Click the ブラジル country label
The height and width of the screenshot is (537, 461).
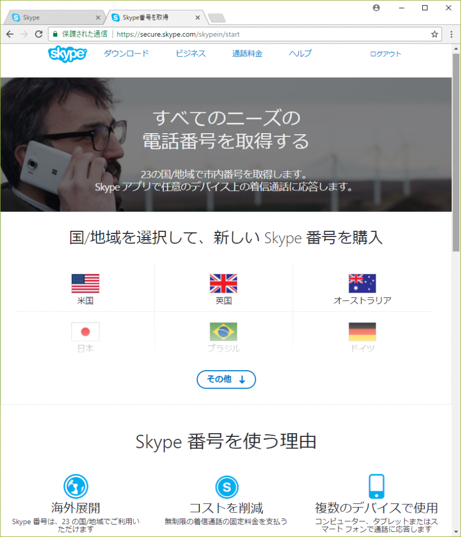[x=223, y=349]
